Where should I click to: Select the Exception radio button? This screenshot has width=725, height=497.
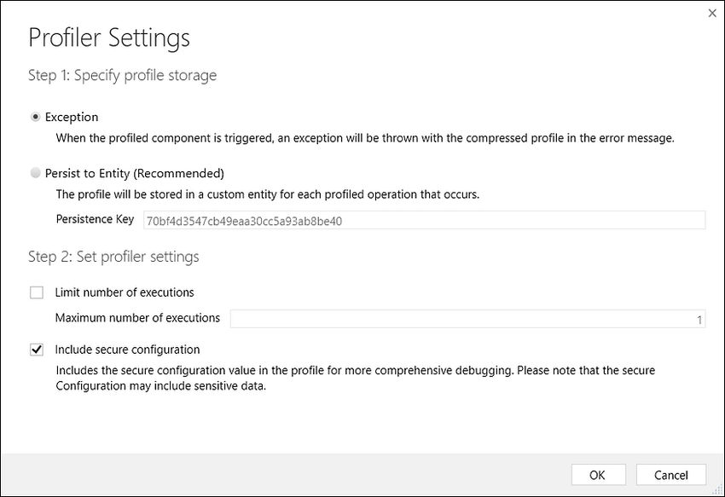tap(35, 117)
